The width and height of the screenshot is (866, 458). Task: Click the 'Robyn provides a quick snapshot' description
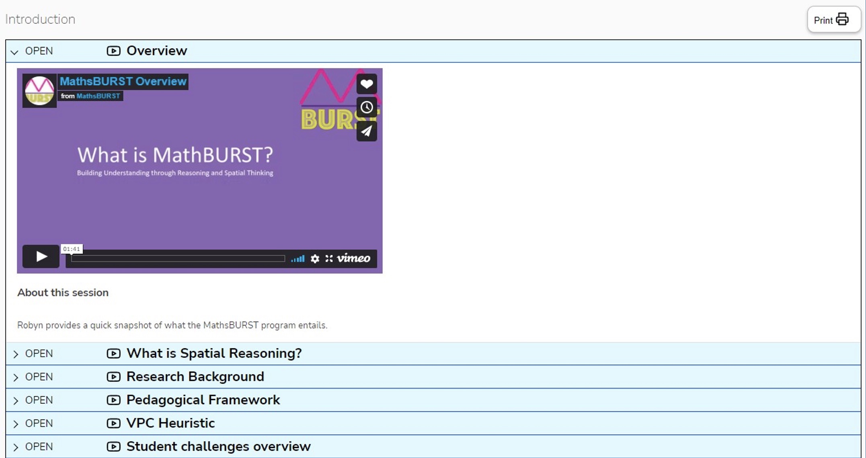[172, 325]
